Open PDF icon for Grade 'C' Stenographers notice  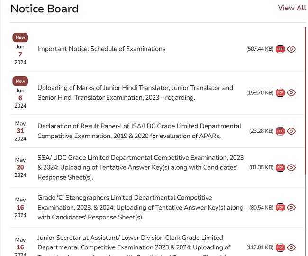pos(280,207)
